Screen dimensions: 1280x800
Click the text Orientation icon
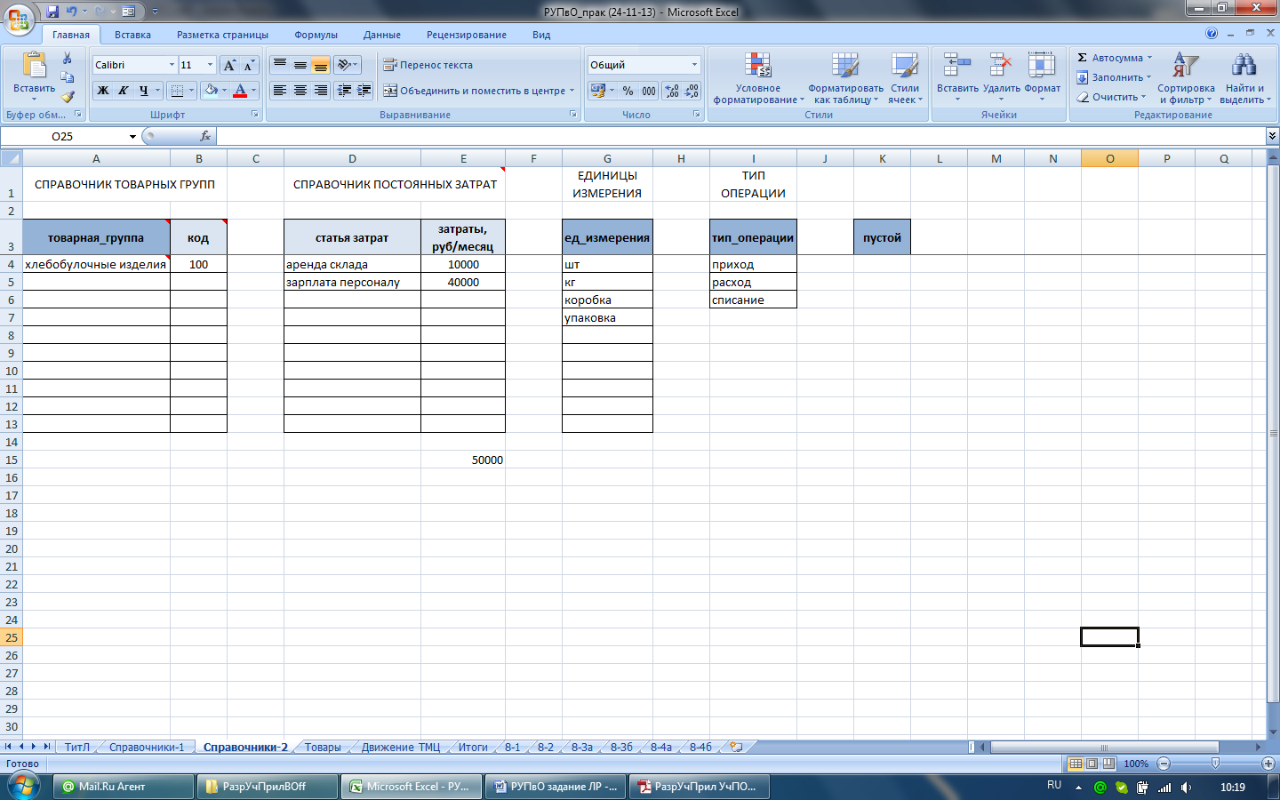click(x=345, y=65)
